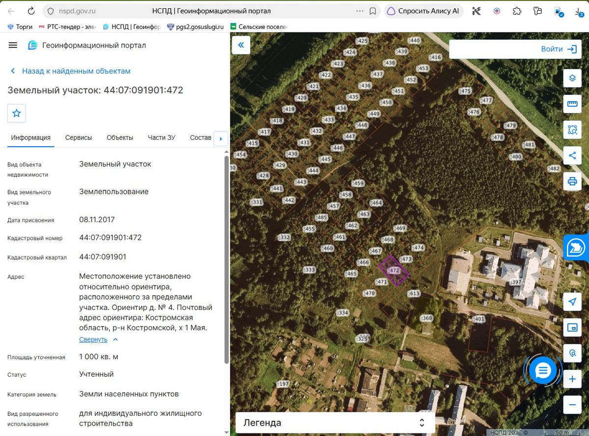Viewport: 589px width, 436px height.
Task: Open the hamburger main menu
Action: [13, 45]
